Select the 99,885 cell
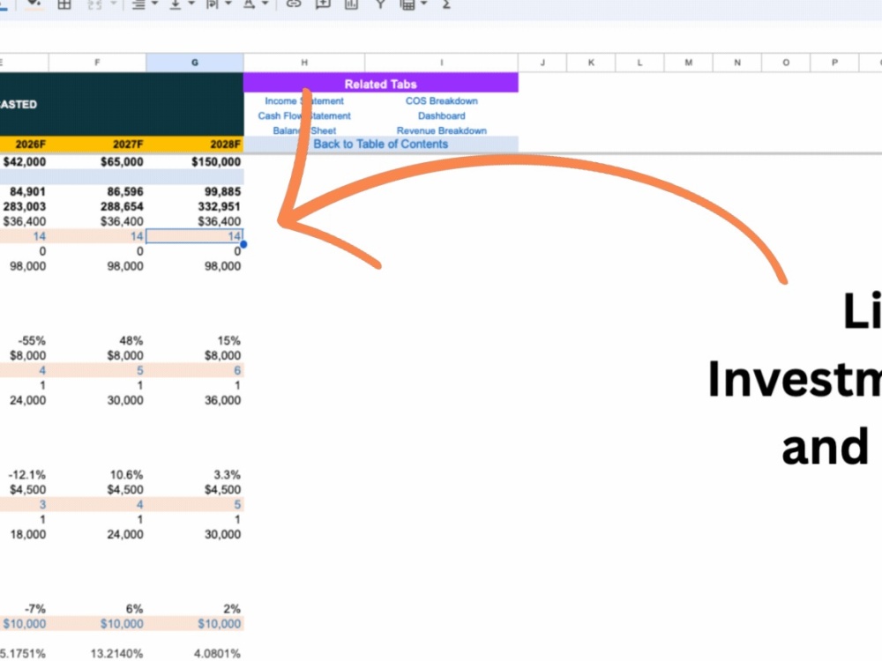The height and width of the screenshot is (661, 882). 195,191
